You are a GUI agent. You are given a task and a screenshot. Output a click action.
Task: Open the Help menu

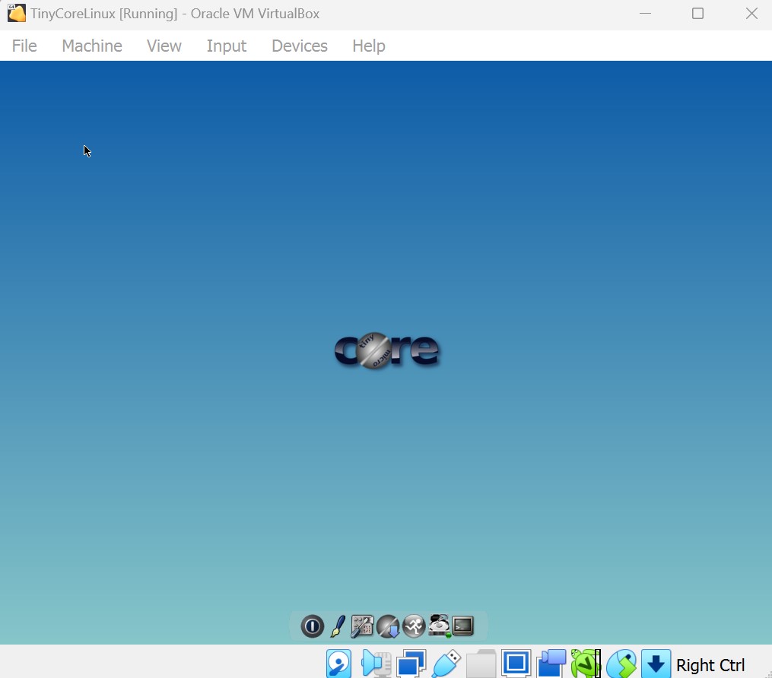(x=369, y=46)
